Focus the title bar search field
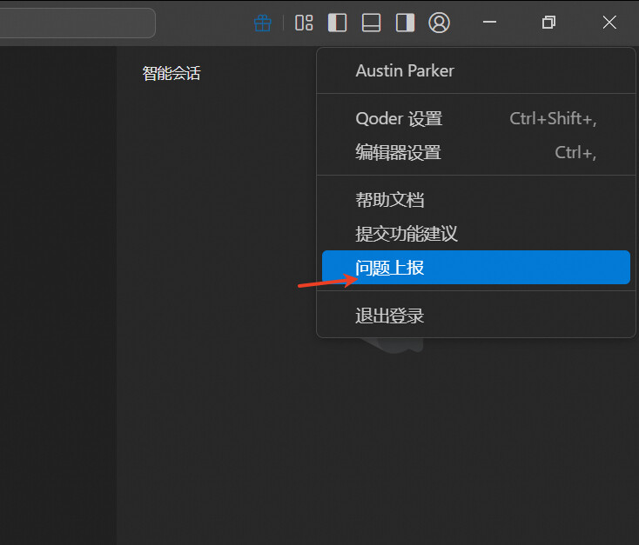Screen dimensions: 639x545 click(x=76, y=23)
